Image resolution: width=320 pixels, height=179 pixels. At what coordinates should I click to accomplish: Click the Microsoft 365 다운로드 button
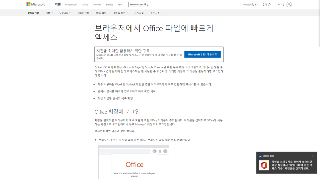point(202,54)
